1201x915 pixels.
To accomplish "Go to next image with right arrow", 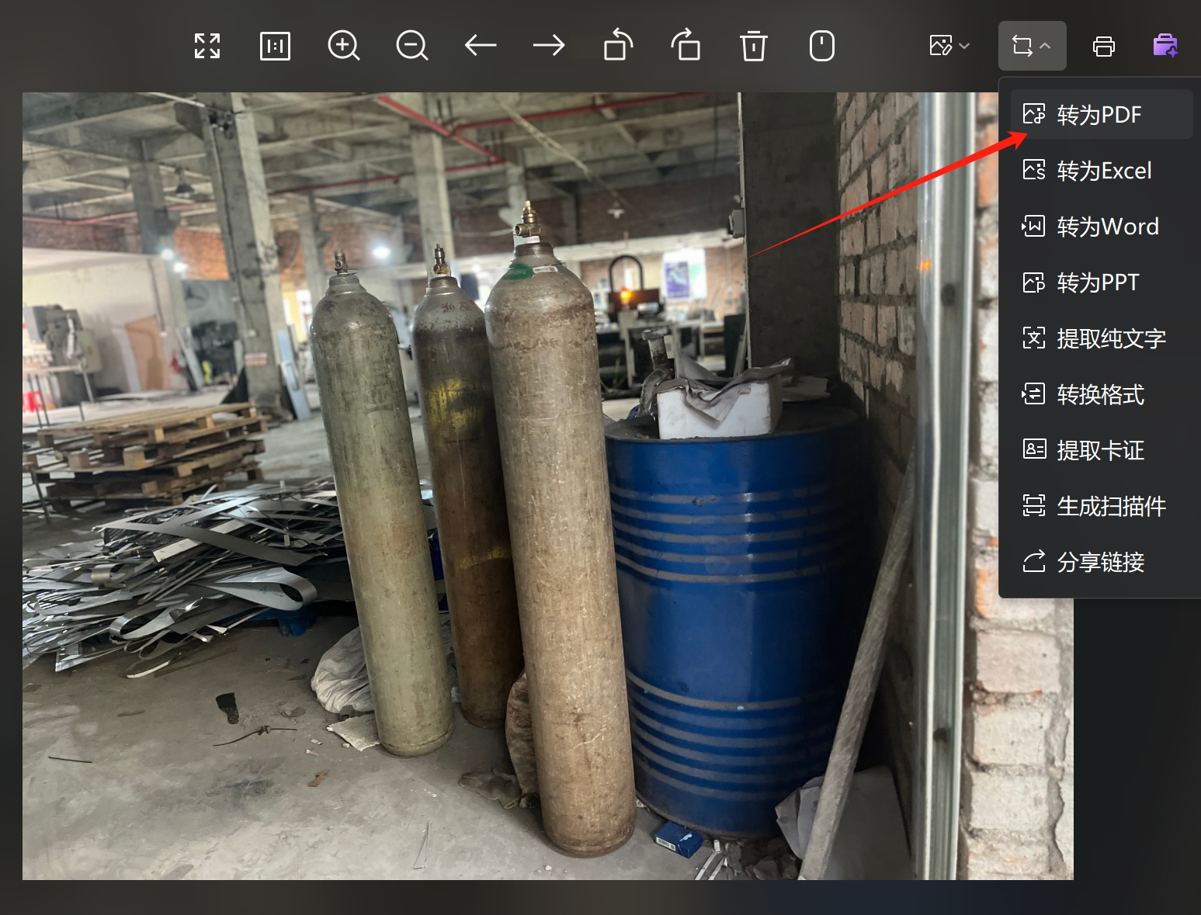I will (549, 46).
